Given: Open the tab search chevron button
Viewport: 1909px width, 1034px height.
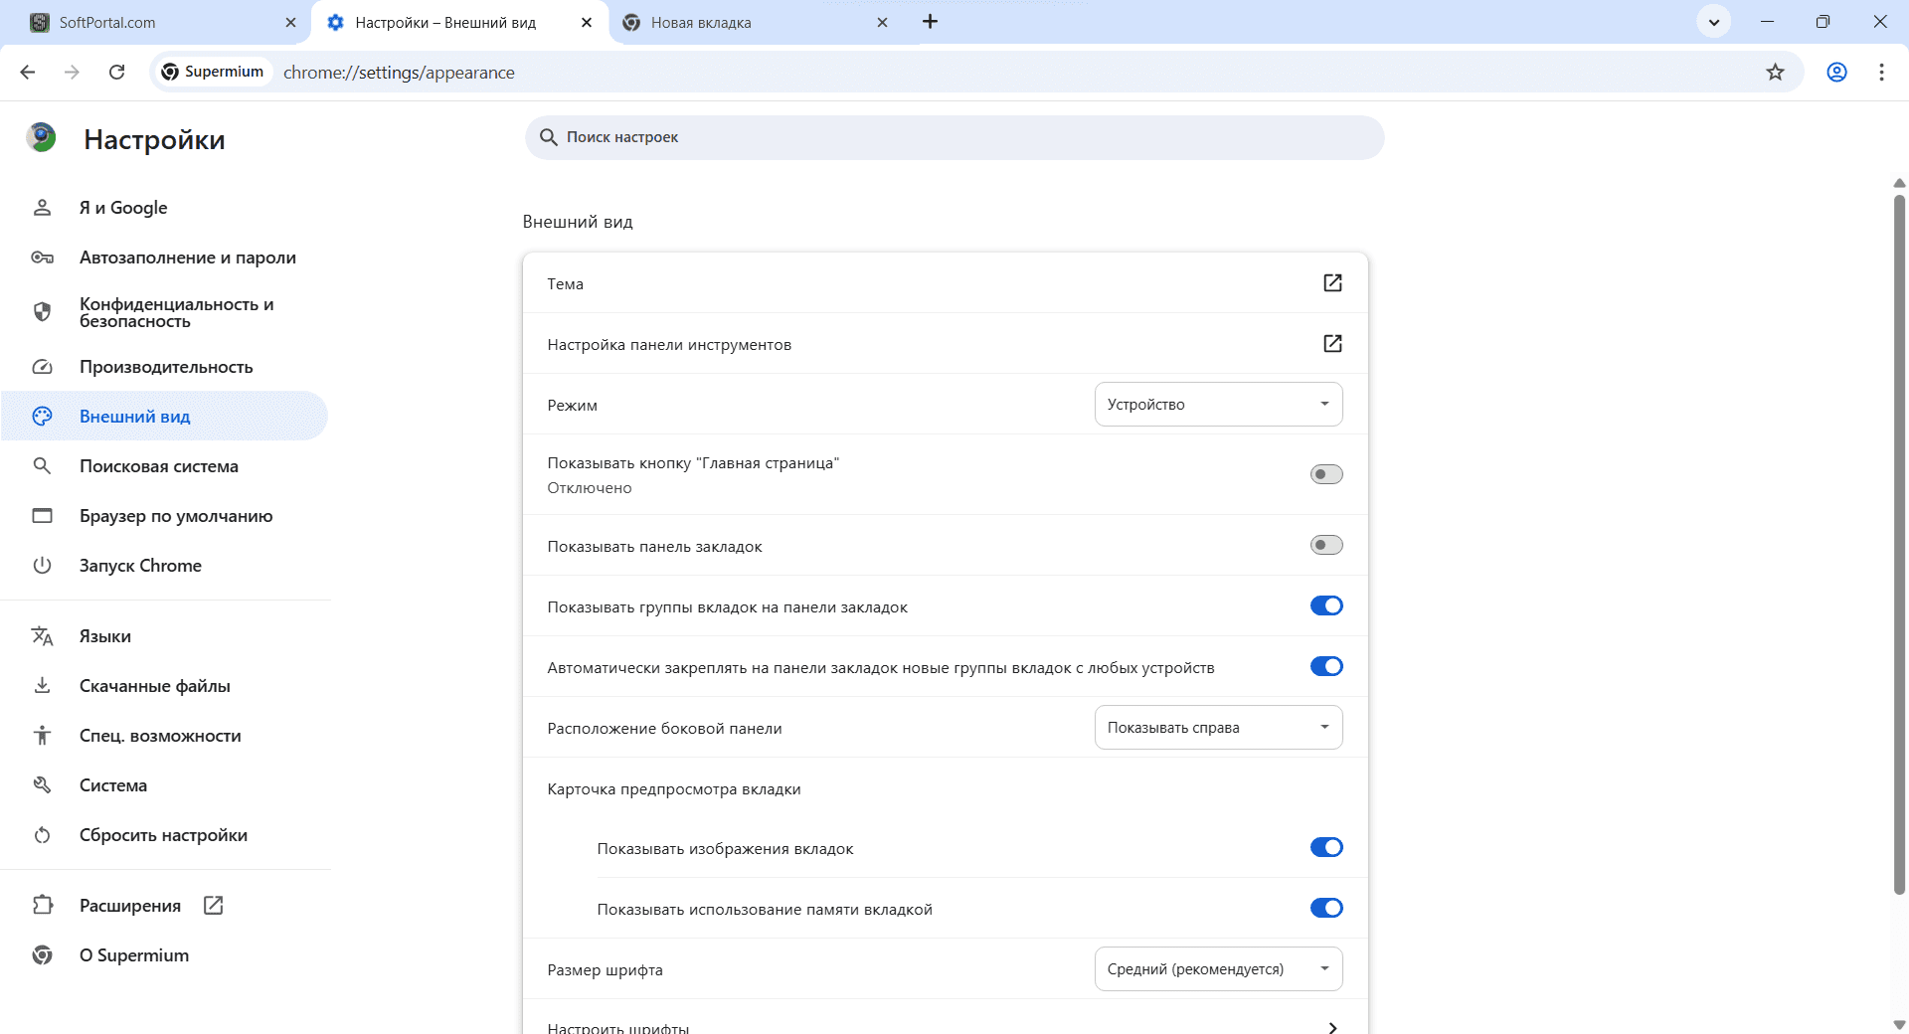Looking at the screenshot, I should (1713, 22).
